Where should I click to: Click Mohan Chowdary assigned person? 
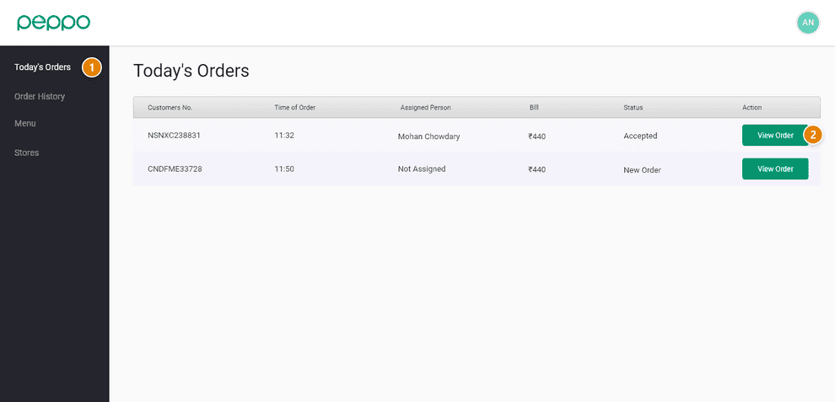click(428, 136)
